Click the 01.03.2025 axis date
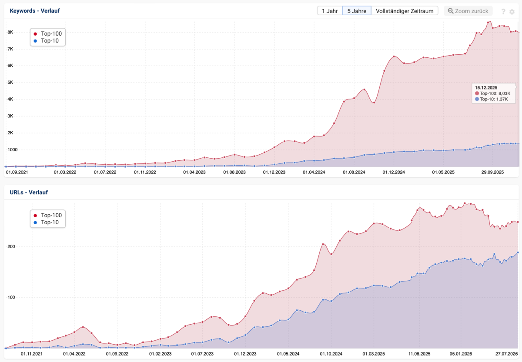Screen dimensions: 522x362 (374, 354)
